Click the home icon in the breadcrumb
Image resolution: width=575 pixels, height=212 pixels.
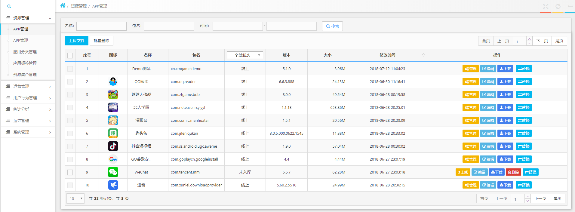(x=63, y=6)
